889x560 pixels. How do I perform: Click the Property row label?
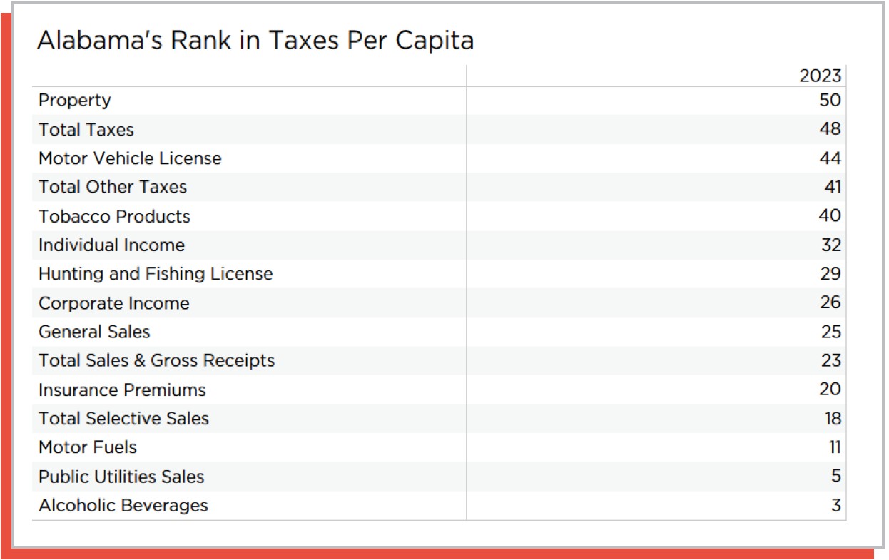[75, 101]
